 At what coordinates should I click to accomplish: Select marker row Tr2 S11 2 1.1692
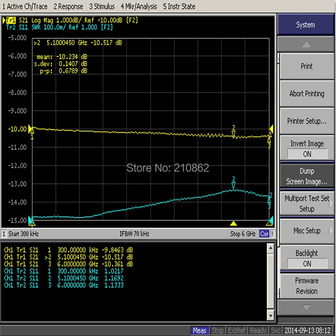[x=64, y=278]
